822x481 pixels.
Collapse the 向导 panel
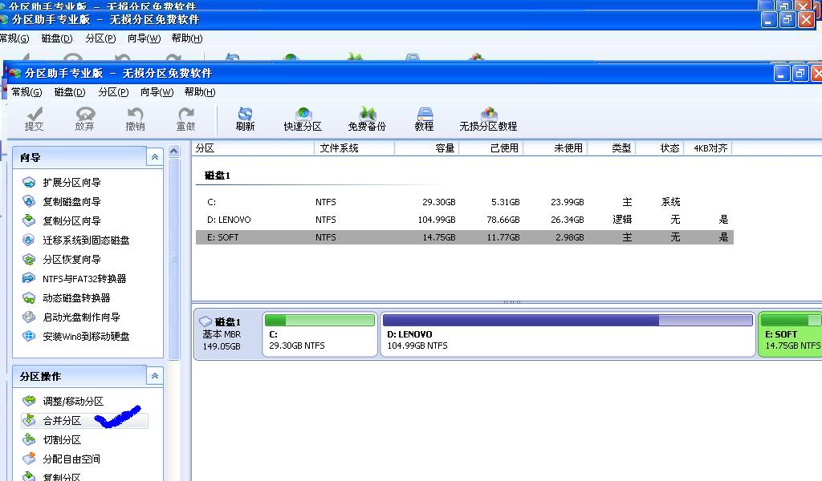tap(155, 157)
